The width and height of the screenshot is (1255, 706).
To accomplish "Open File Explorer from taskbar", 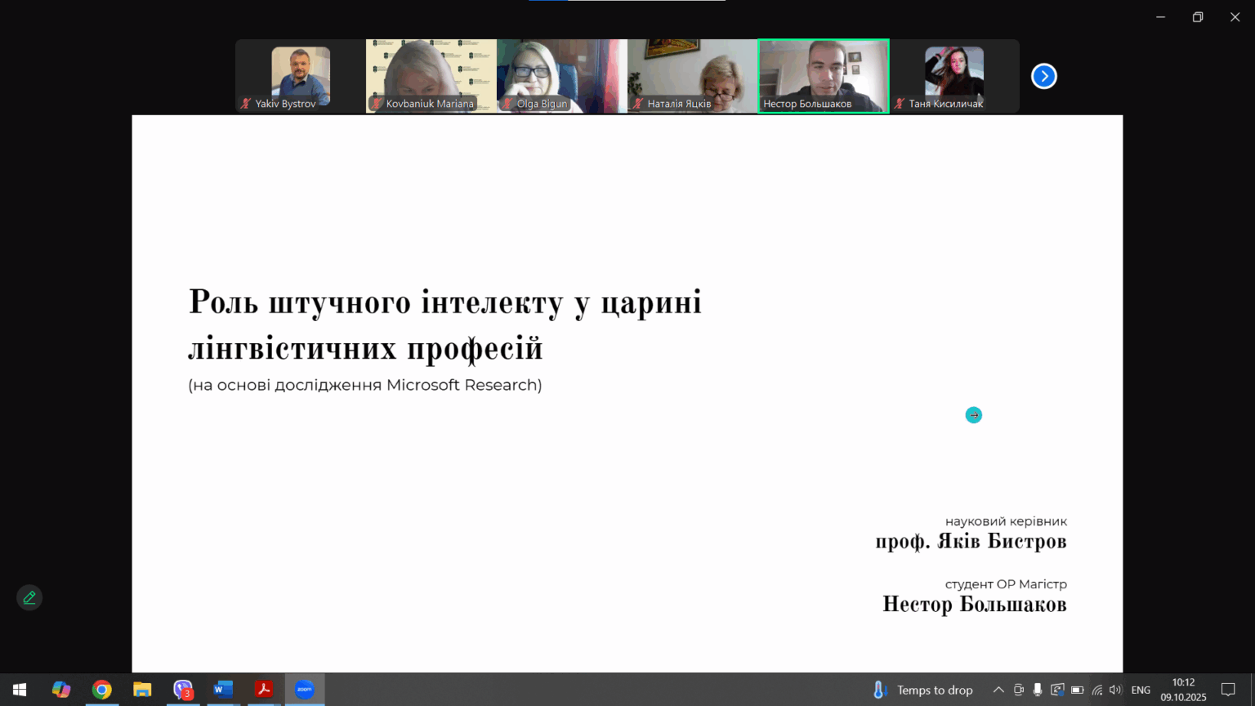I will (142, 690).
